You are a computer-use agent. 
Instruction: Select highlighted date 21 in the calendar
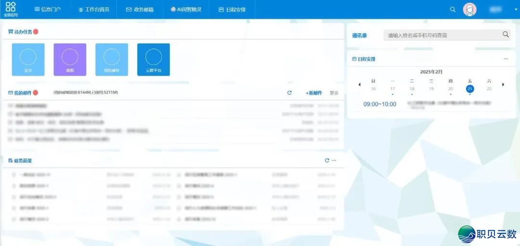(470, 89)
